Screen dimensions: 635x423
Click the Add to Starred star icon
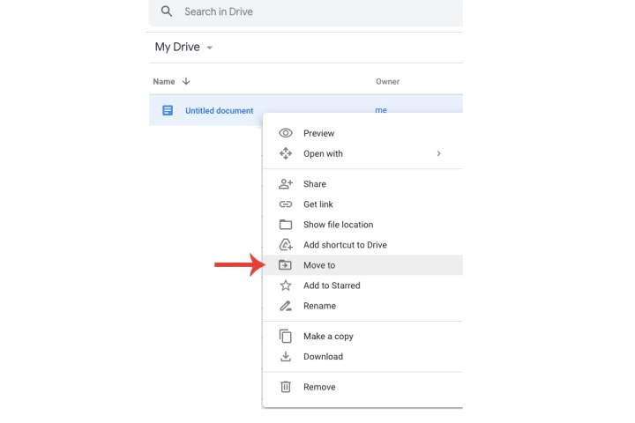[x=286, y=286]
